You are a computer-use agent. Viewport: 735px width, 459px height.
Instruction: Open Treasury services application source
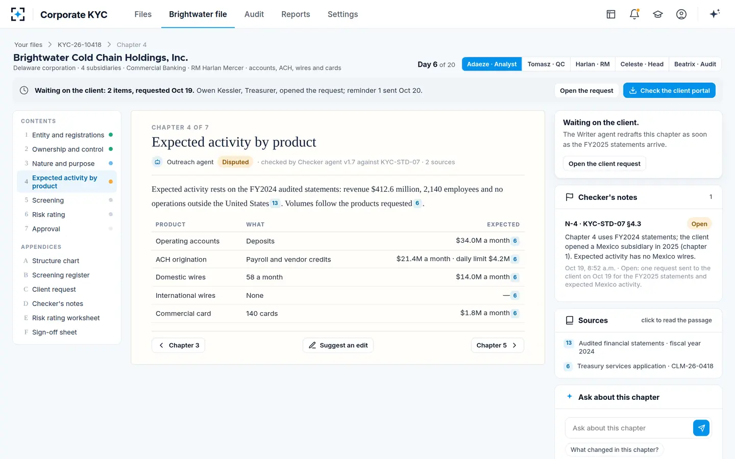(639, 366)
